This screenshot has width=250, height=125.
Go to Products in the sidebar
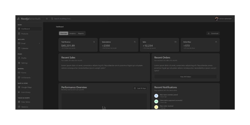coord(25,33)
